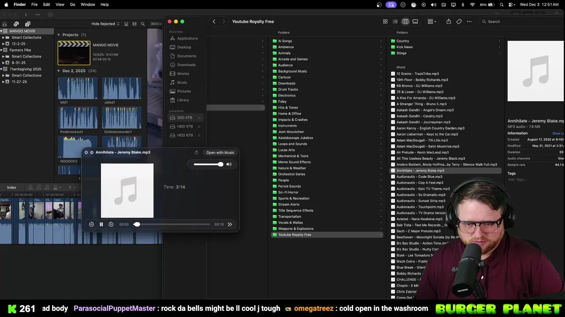This screenshot has width=565, height=317.
Task: Open Spotlight search in menu bar
Action: tap(502, 4)
